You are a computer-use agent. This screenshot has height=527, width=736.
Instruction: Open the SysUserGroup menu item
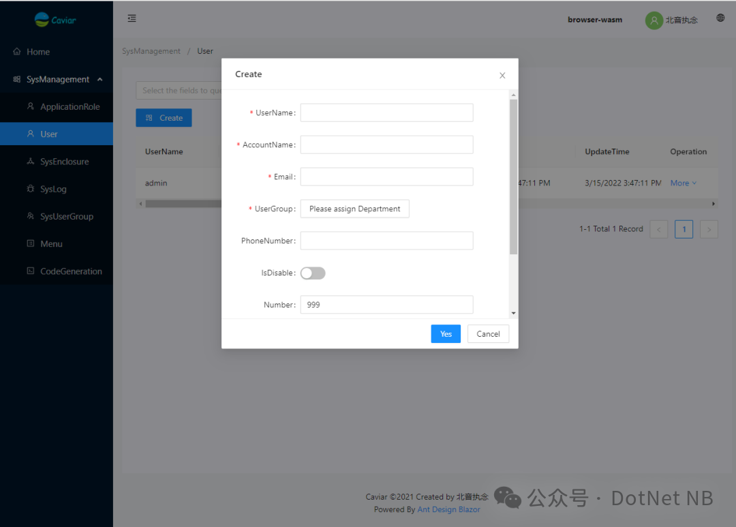(x=57, y=217)
